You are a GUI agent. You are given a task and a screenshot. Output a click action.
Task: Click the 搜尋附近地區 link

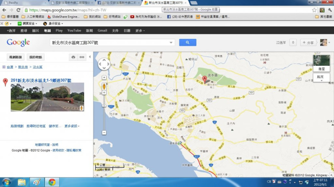(36, 126)
